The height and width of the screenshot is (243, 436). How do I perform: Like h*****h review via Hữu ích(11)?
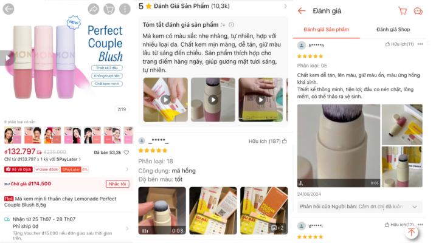tap(400, 44)
